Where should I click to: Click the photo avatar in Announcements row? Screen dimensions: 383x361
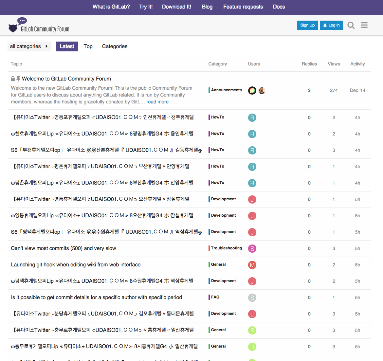pyautogui.click(x=262, y=91)
